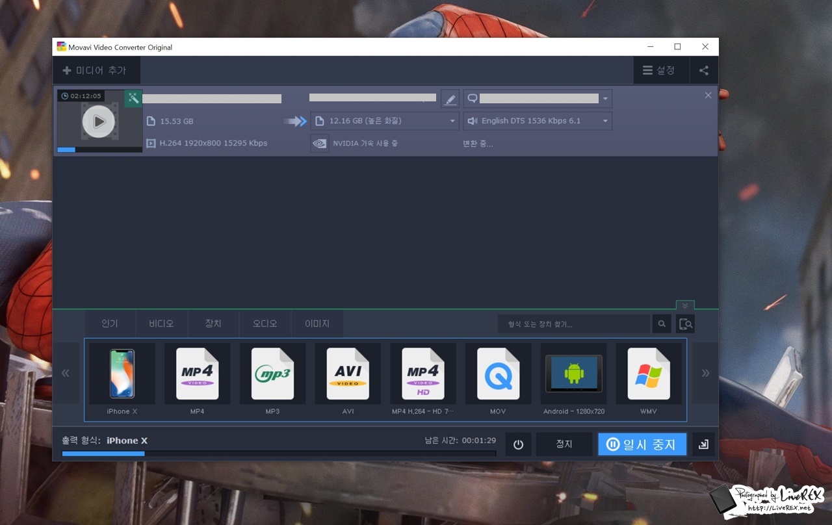832x525 pixels.
Task: Click the power shutdown-after-conversion icon
Action: (x=518, y=444)
